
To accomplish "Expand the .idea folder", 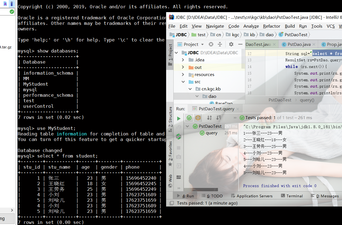I will click(183, 60).
